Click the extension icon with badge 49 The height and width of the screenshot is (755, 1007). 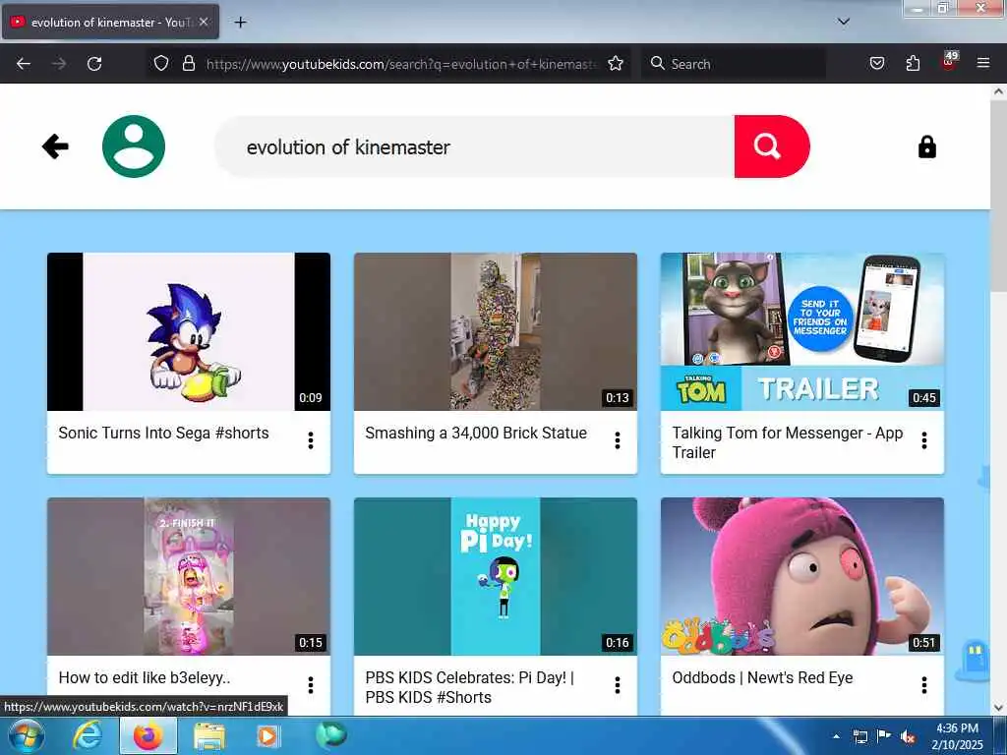(x=949, y=62)
